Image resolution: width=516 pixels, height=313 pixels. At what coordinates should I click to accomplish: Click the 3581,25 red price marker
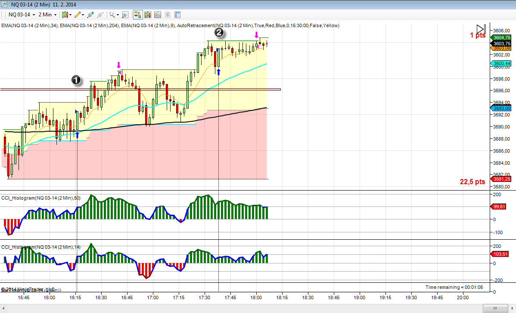[501, 179]
